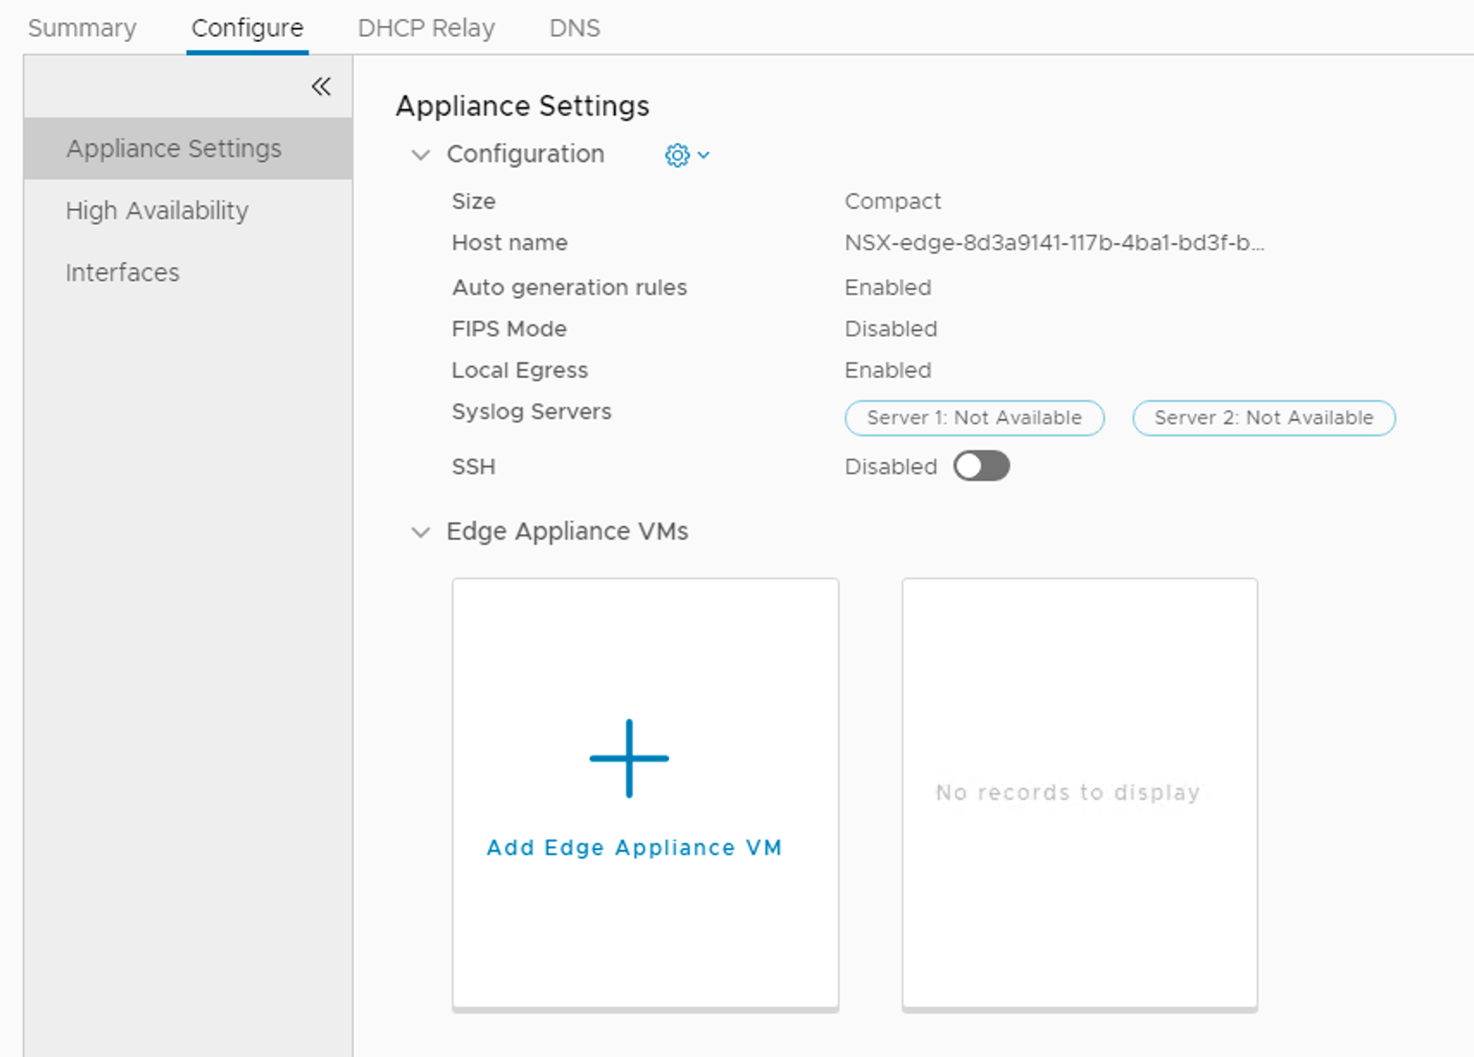Collapse the left sidebar with double-chevron icon

(x=321, y=86)
